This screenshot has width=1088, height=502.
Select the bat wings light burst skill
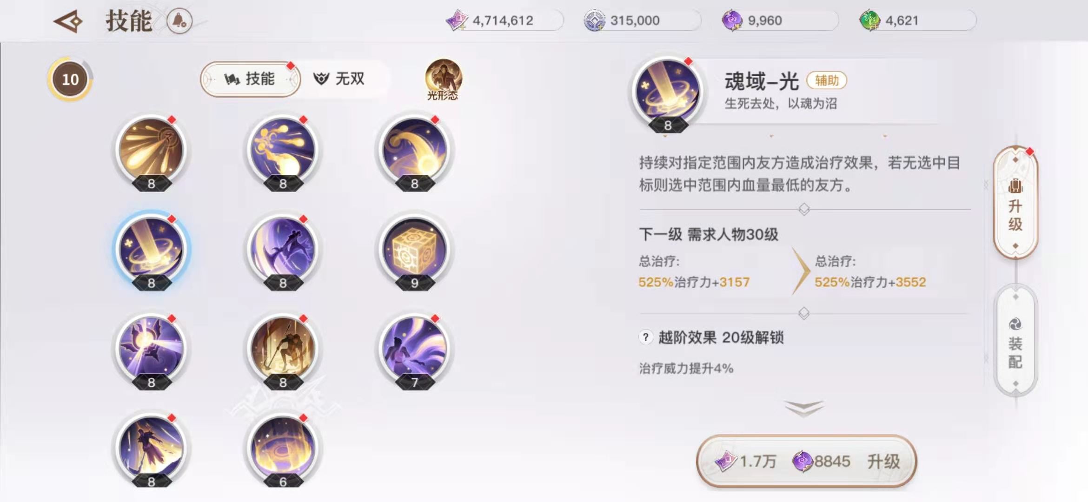tap(151, 350)
